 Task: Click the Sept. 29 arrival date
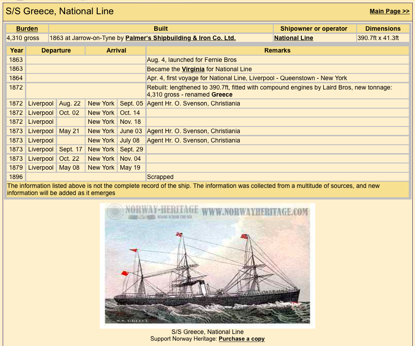(131, 149)
